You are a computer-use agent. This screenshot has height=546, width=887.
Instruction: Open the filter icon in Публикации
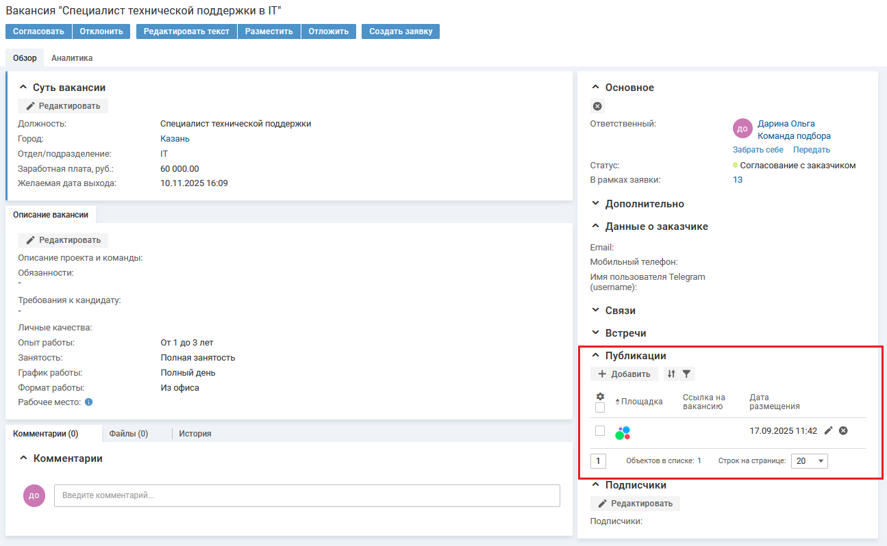(x=686, y=374)
